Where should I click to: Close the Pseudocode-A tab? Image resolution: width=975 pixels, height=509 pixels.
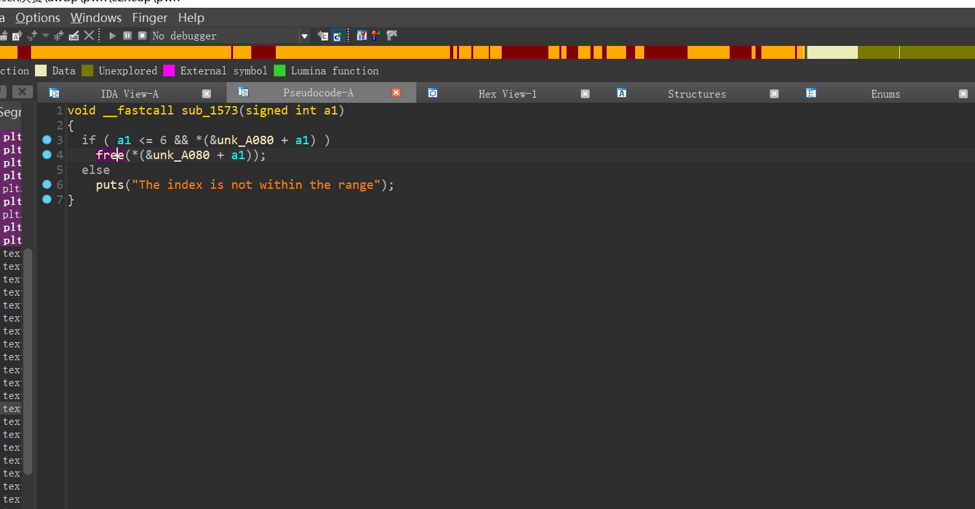coord(396,93)
